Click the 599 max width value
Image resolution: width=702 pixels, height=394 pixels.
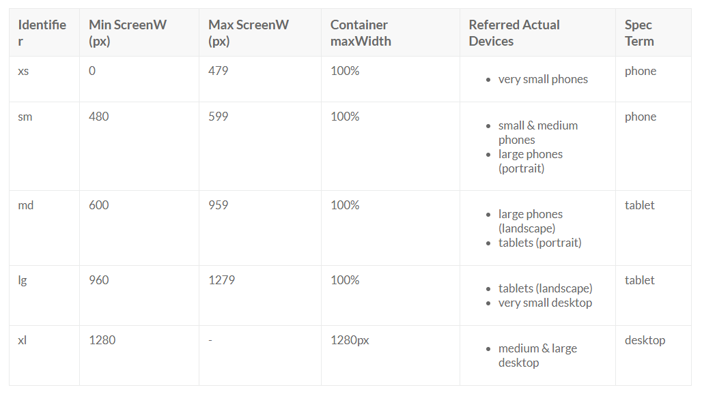click(219, 117)
